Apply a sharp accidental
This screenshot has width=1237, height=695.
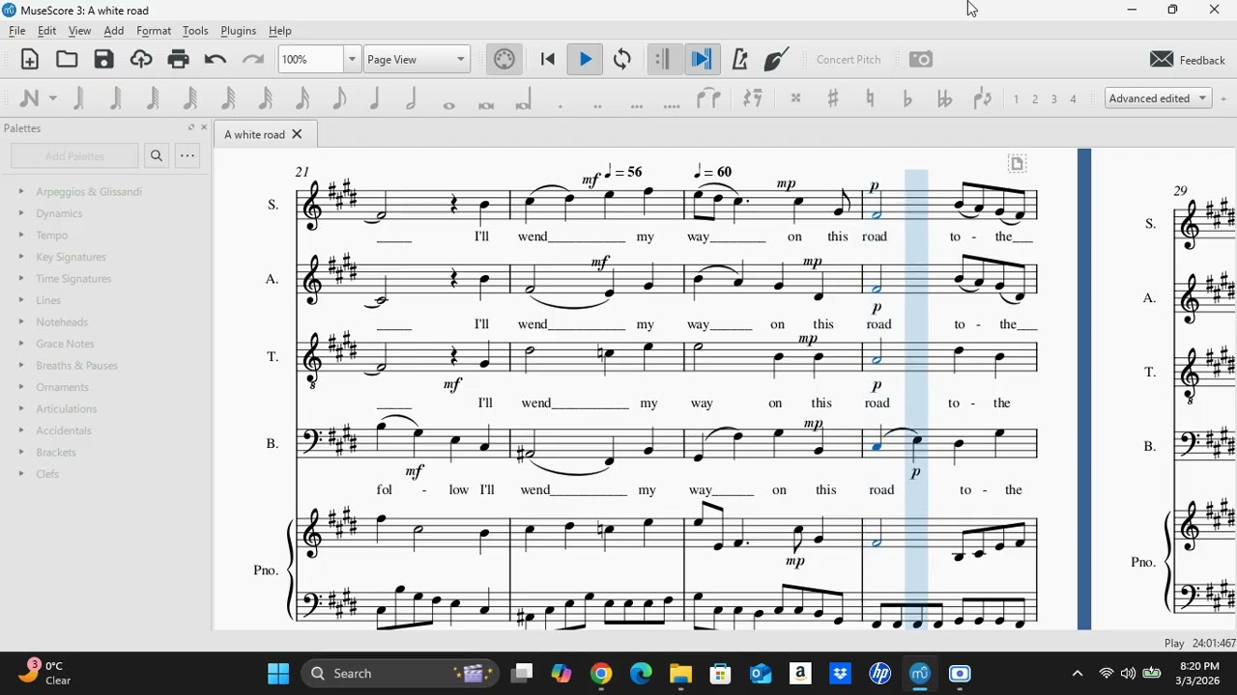tap(832, 98)
